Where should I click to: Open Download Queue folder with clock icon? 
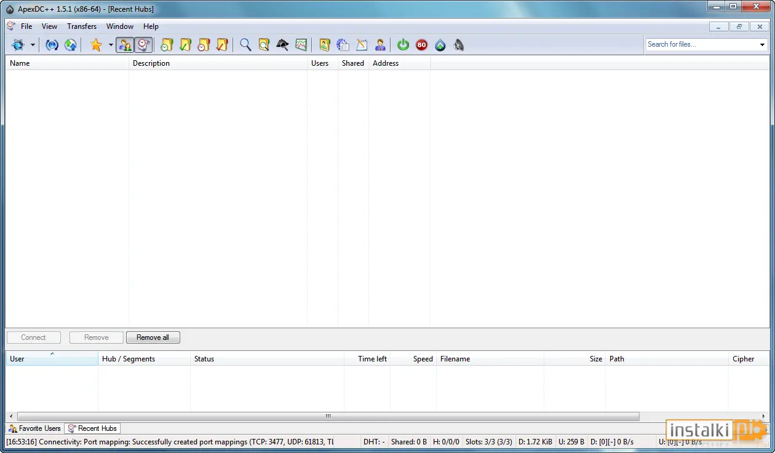[x=167, y=45]
